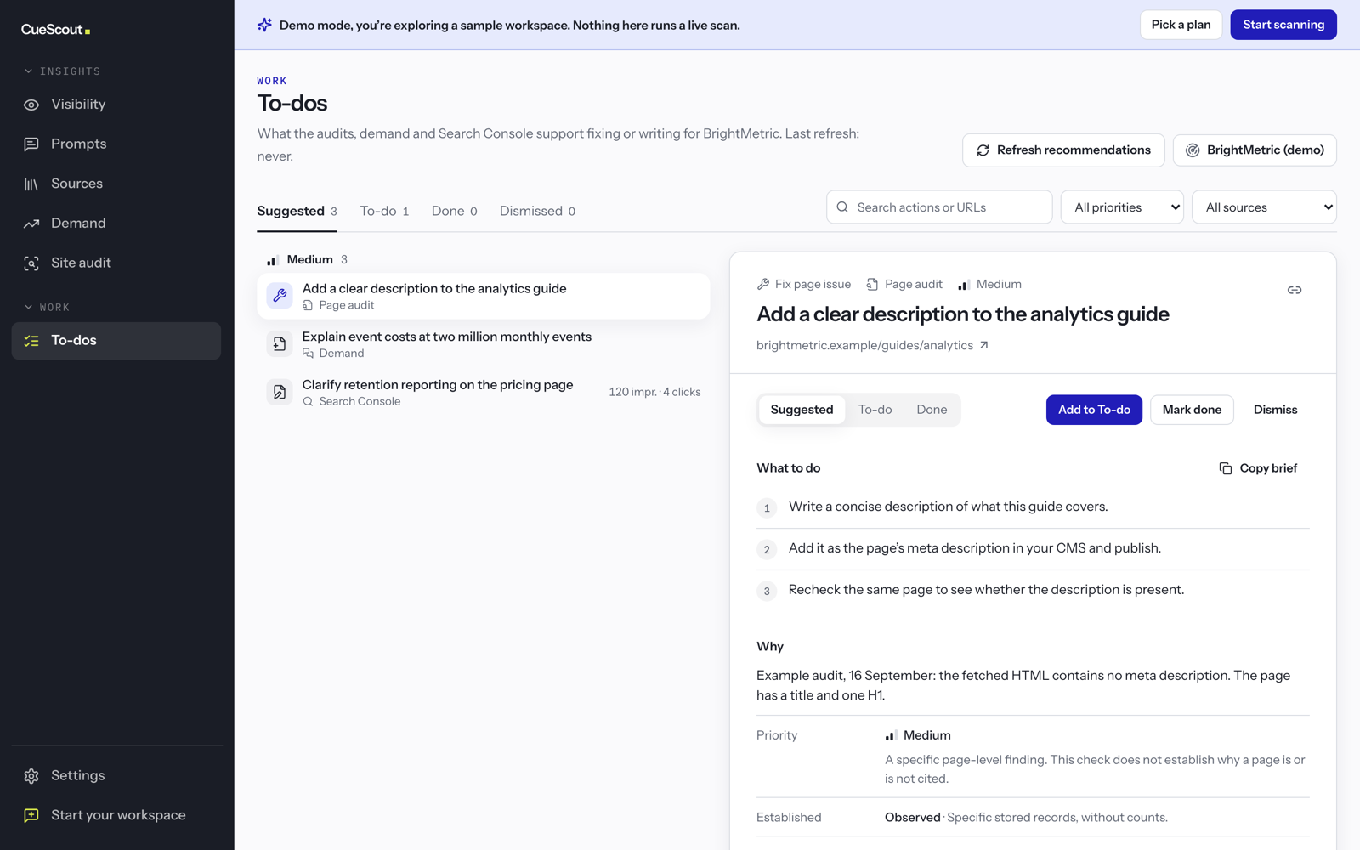
Task: Switch to the Dismissed tab
Action: (537, 211)
